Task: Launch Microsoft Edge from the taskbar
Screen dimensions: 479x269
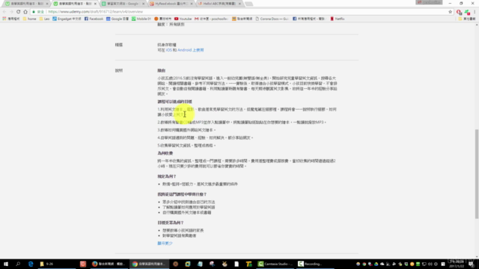Action: [31, 264]
